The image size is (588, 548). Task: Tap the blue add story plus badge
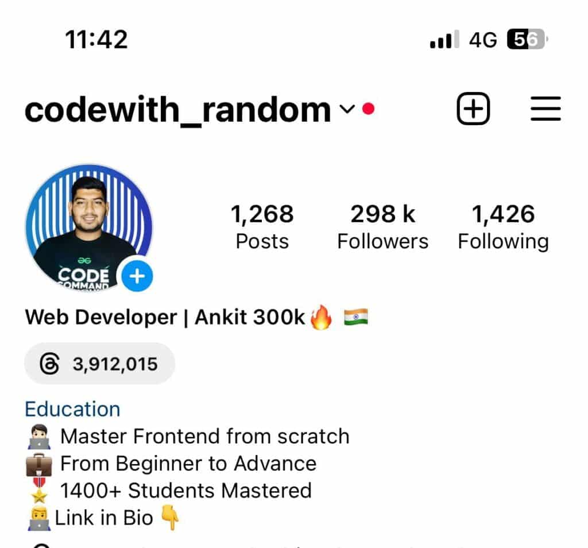[137, 276]
